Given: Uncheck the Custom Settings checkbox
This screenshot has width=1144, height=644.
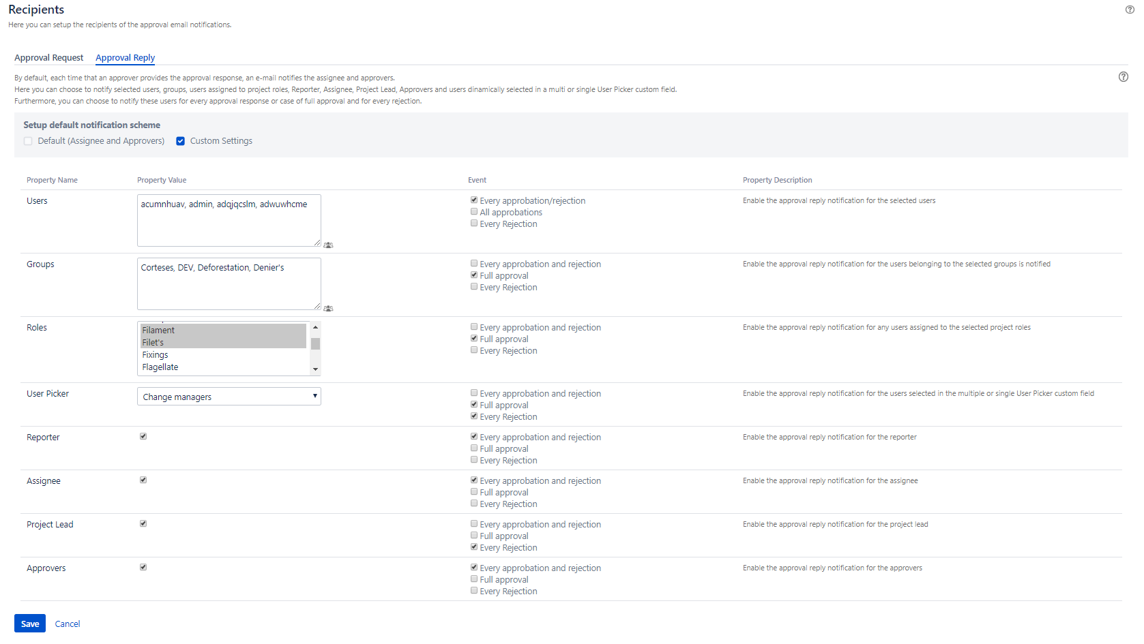Looking at the screenshot, I should click(181, 141).
